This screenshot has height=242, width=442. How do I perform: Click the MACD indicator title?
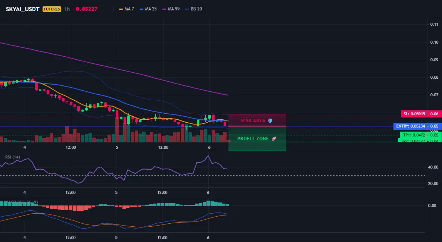(21, 202)
